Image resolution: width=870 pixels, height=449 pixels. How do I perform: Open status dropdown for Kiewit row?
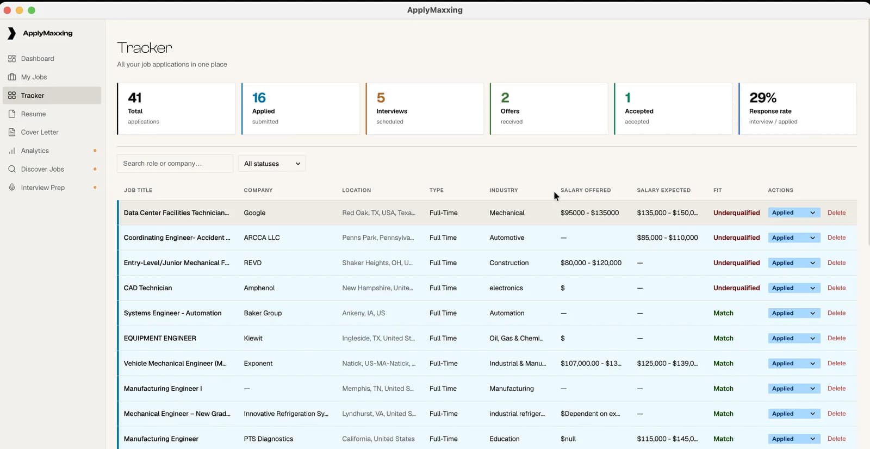(794, 338)
